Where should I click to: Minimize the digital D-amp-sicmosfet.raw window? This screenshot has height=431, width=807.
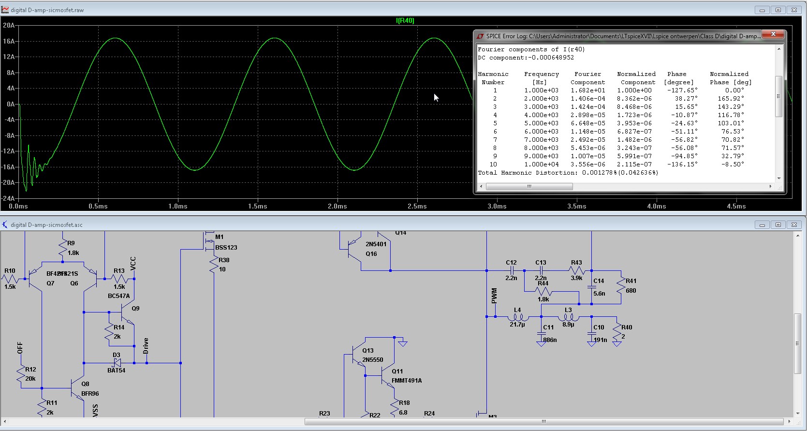(x=762, y=10)
